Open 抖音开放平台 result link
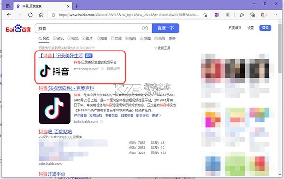 tap(52, 174)
